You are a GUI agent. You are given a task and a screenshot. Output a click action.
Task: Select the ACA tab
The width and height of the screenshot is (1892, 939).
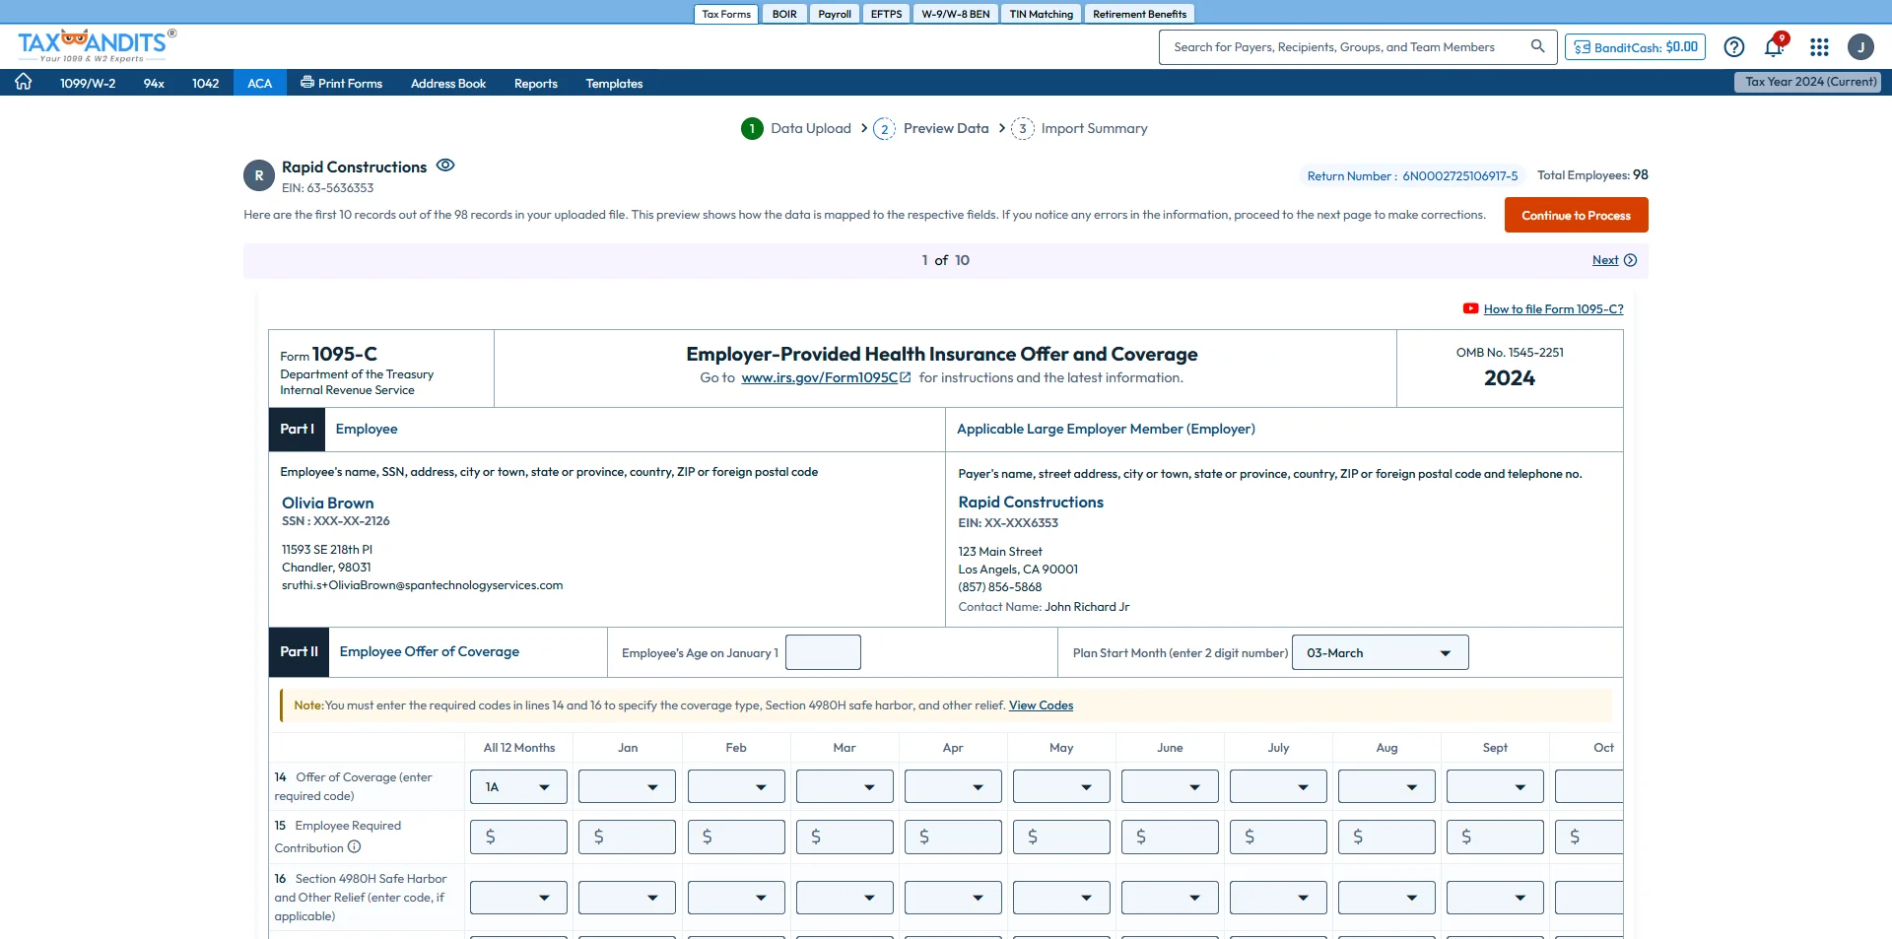click(x=260, y=83)
